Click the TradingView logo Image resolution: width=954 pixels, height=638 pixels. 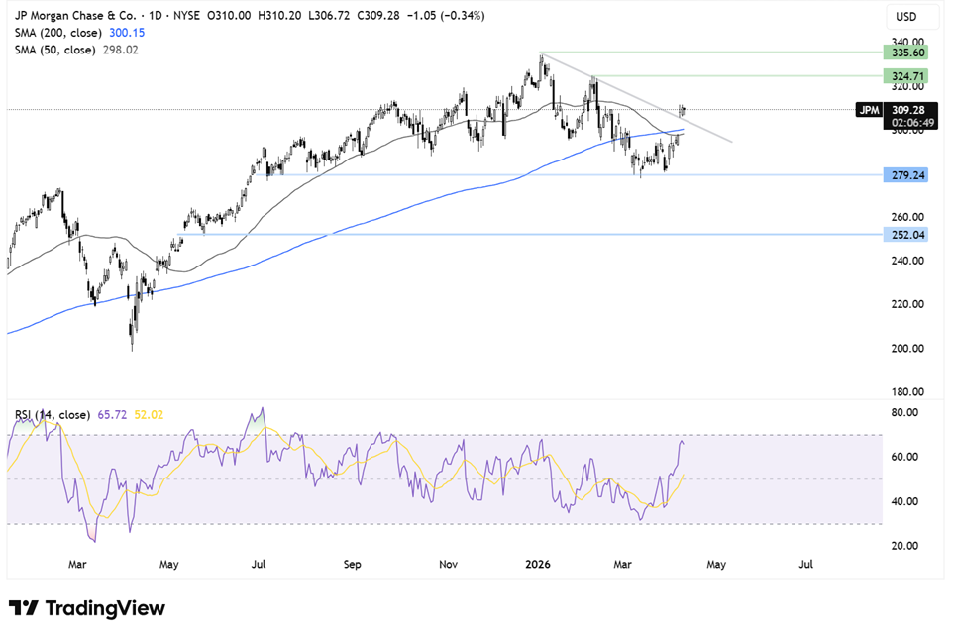coord(87,608)
